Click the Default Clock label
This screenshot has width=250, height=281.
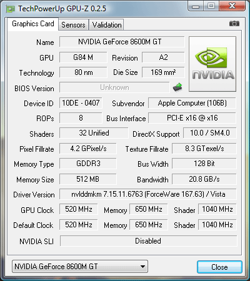33,225
